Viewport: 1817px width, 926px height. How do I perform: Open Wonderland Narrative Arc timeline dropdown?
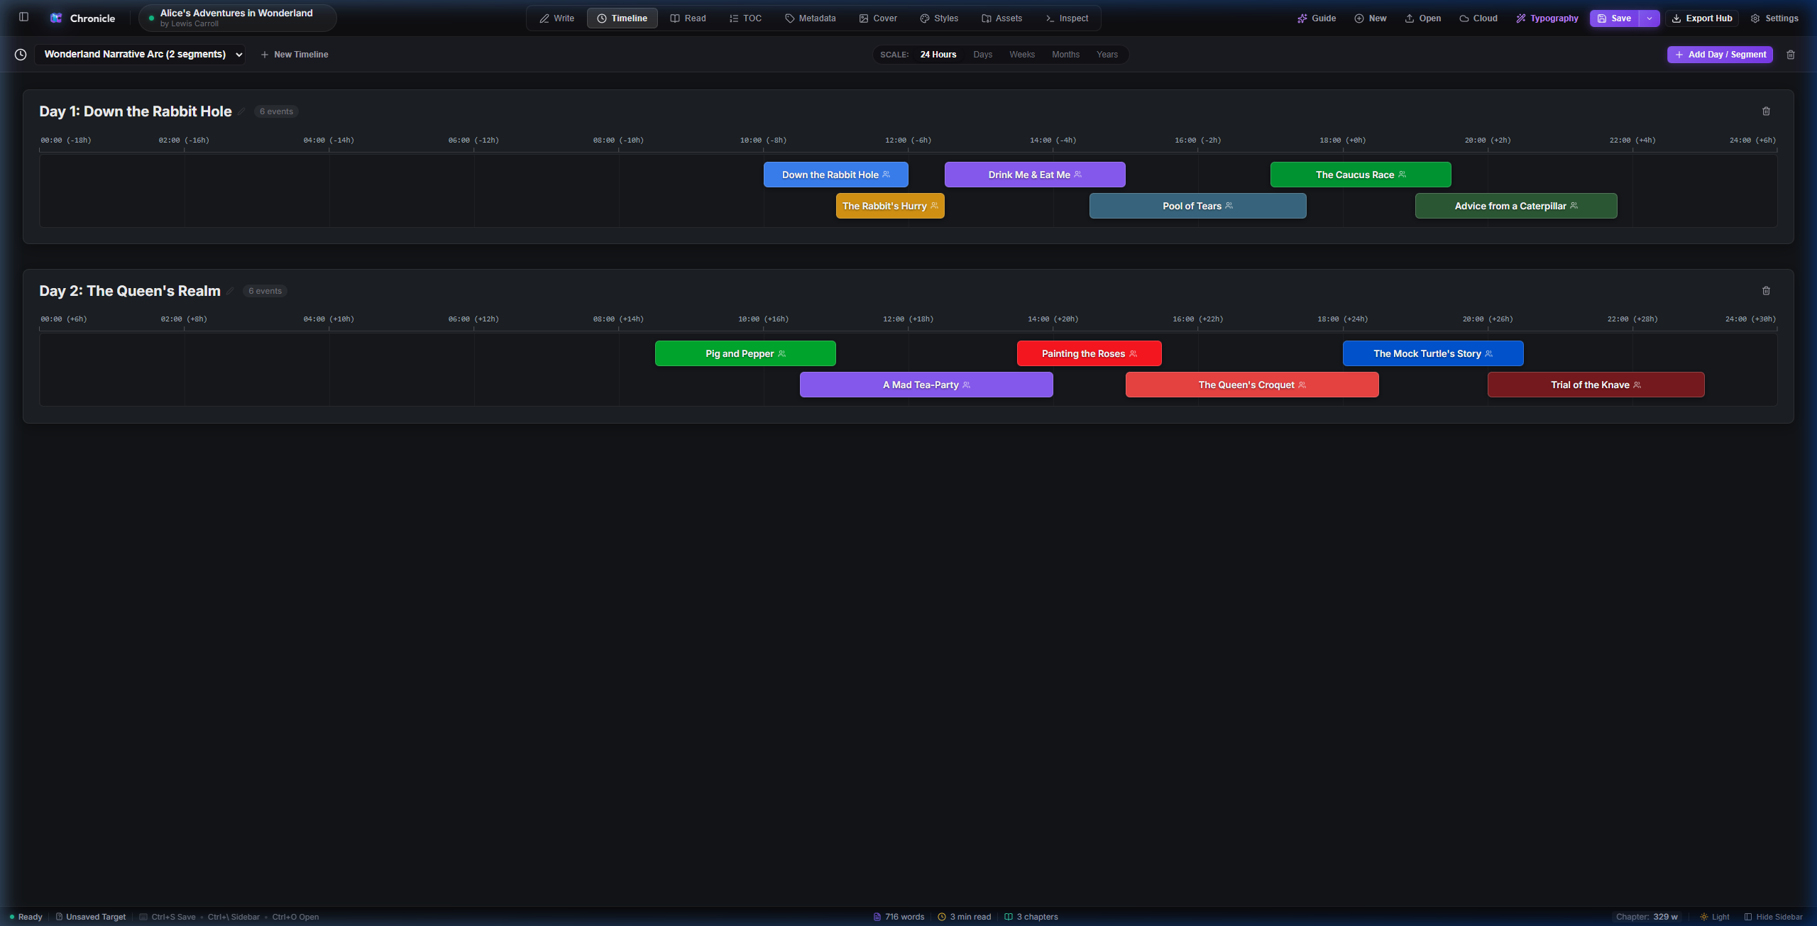pyautogui.click(x=140, y=55)
